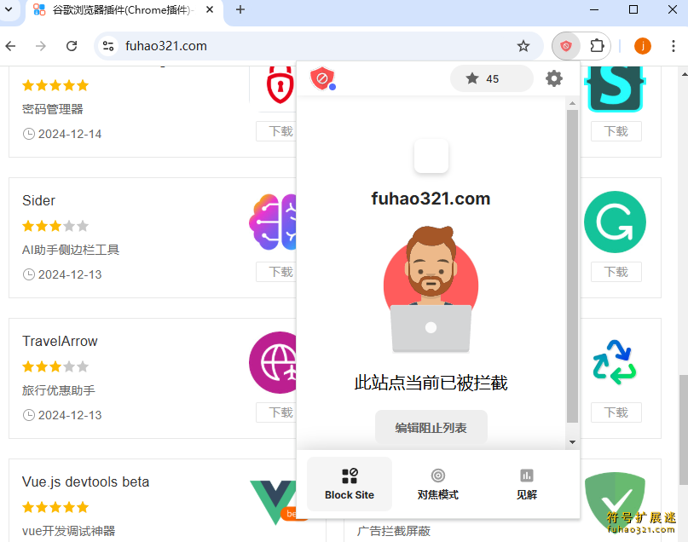688x542 pixels.
Task: Open the Chrome extensions puzzle menu
Action: (597, 46)
